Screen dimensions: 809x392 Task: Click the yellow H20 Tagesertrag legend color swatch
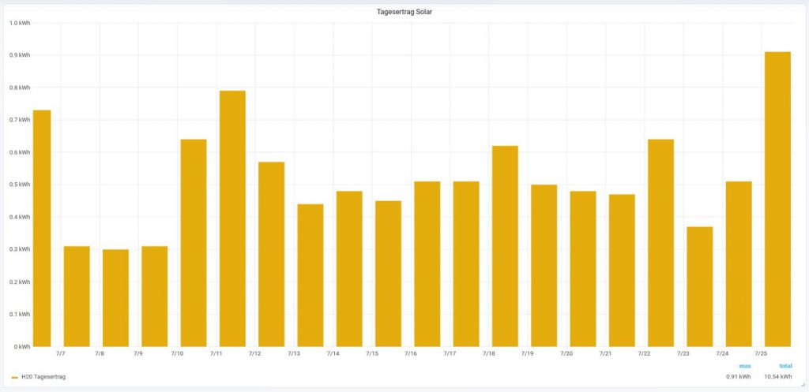tap(14, 377)
